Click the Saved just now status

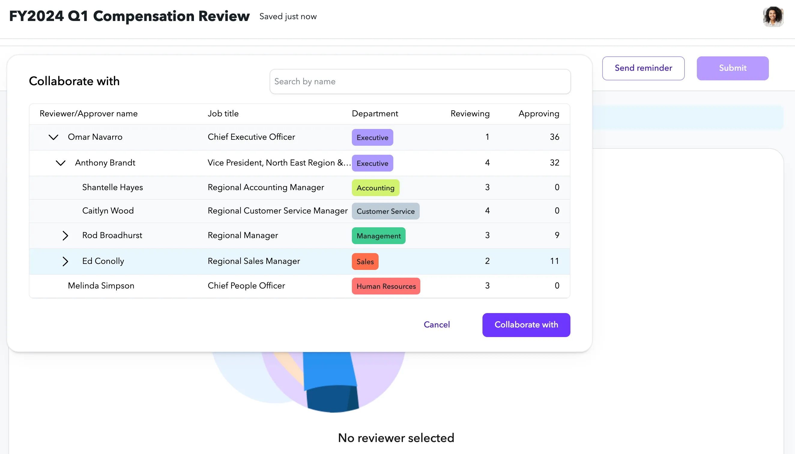click(x=288, y=16)
